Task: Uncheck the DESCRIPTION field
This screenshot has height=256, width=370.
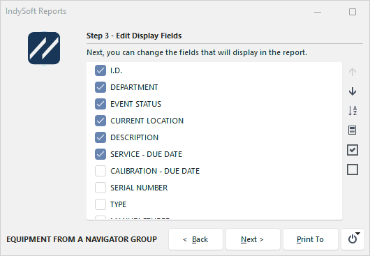Action: coord(101,137)
